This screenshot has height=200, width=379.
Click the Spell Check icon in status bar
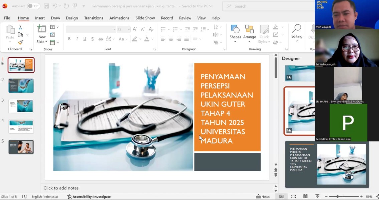tap(25, 196)
